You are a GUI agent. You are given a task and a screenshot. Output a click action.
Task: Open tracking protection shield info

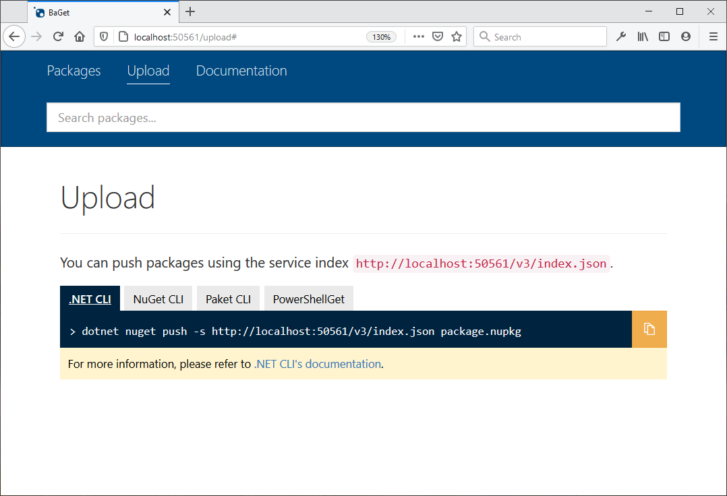click(x=104, y=36)
